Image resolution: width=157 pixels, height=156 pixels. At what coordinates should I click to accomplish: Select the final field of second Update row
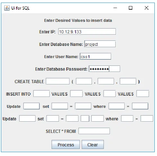tap(147, 118)
